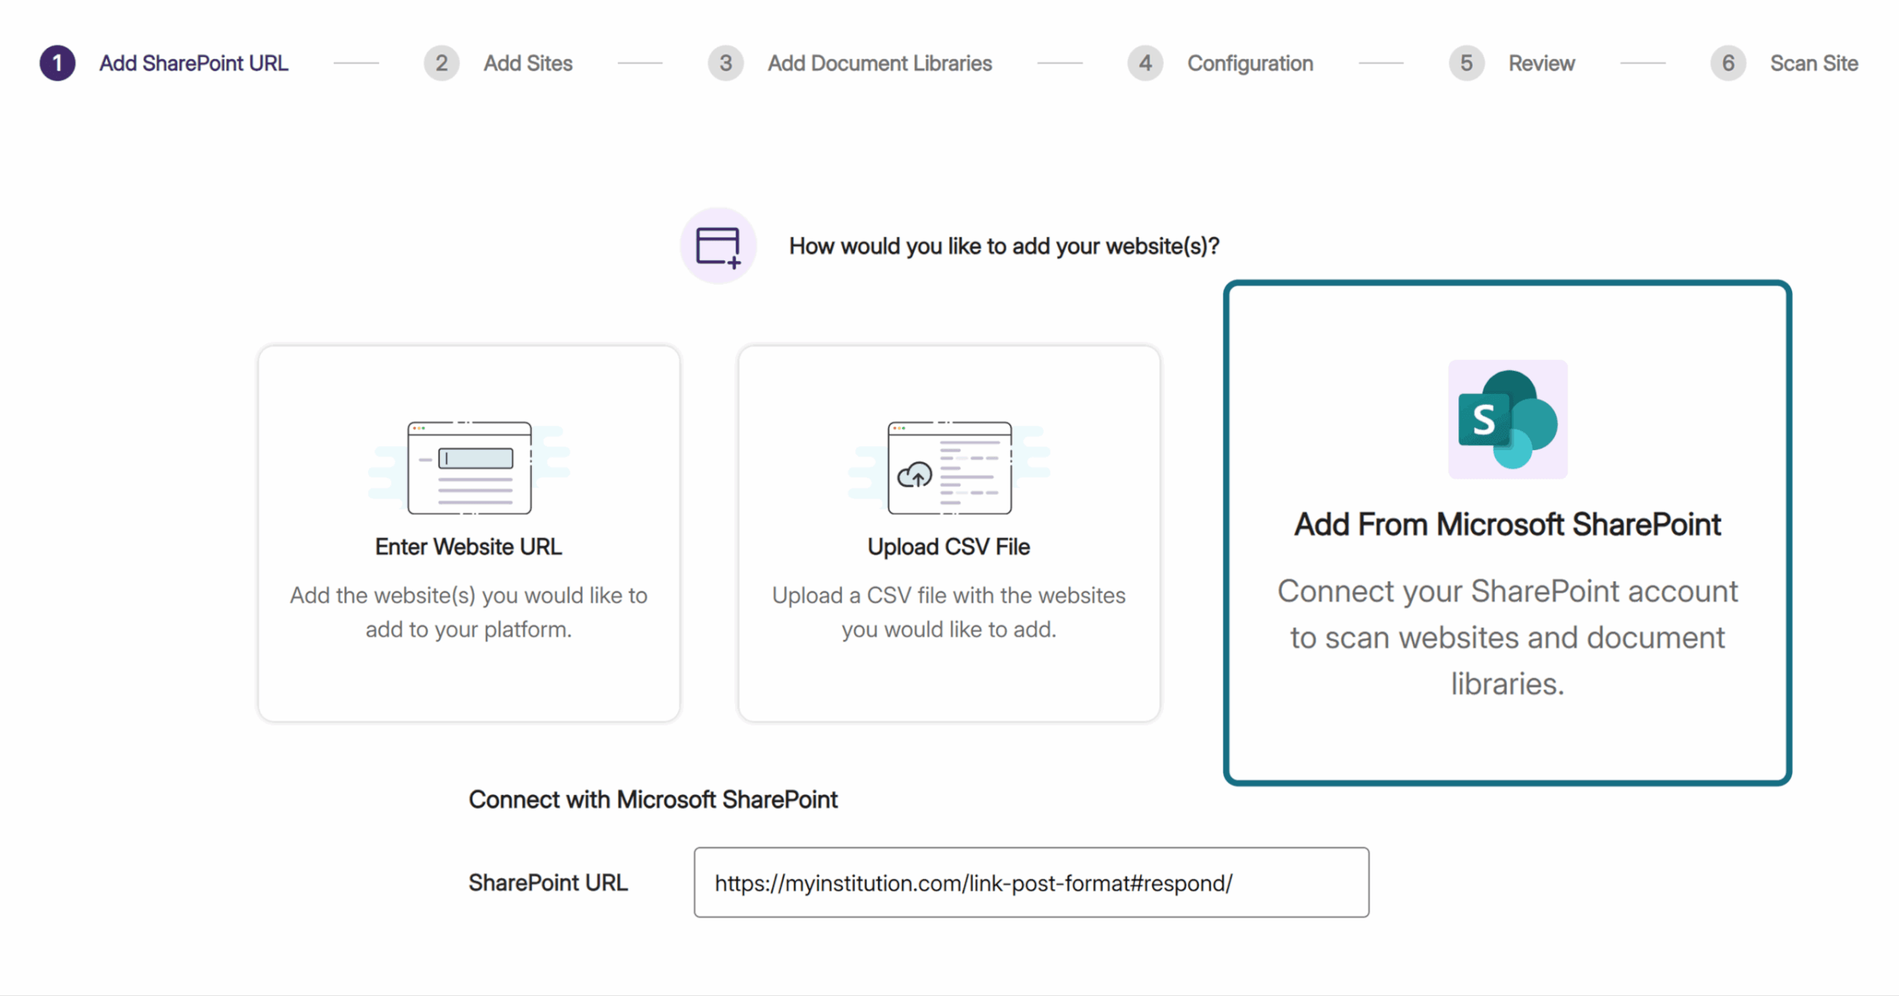Viewport: 1899px width, 996px height.
Task: Click step 5 circle number icon
Action: pos(1466,63)
